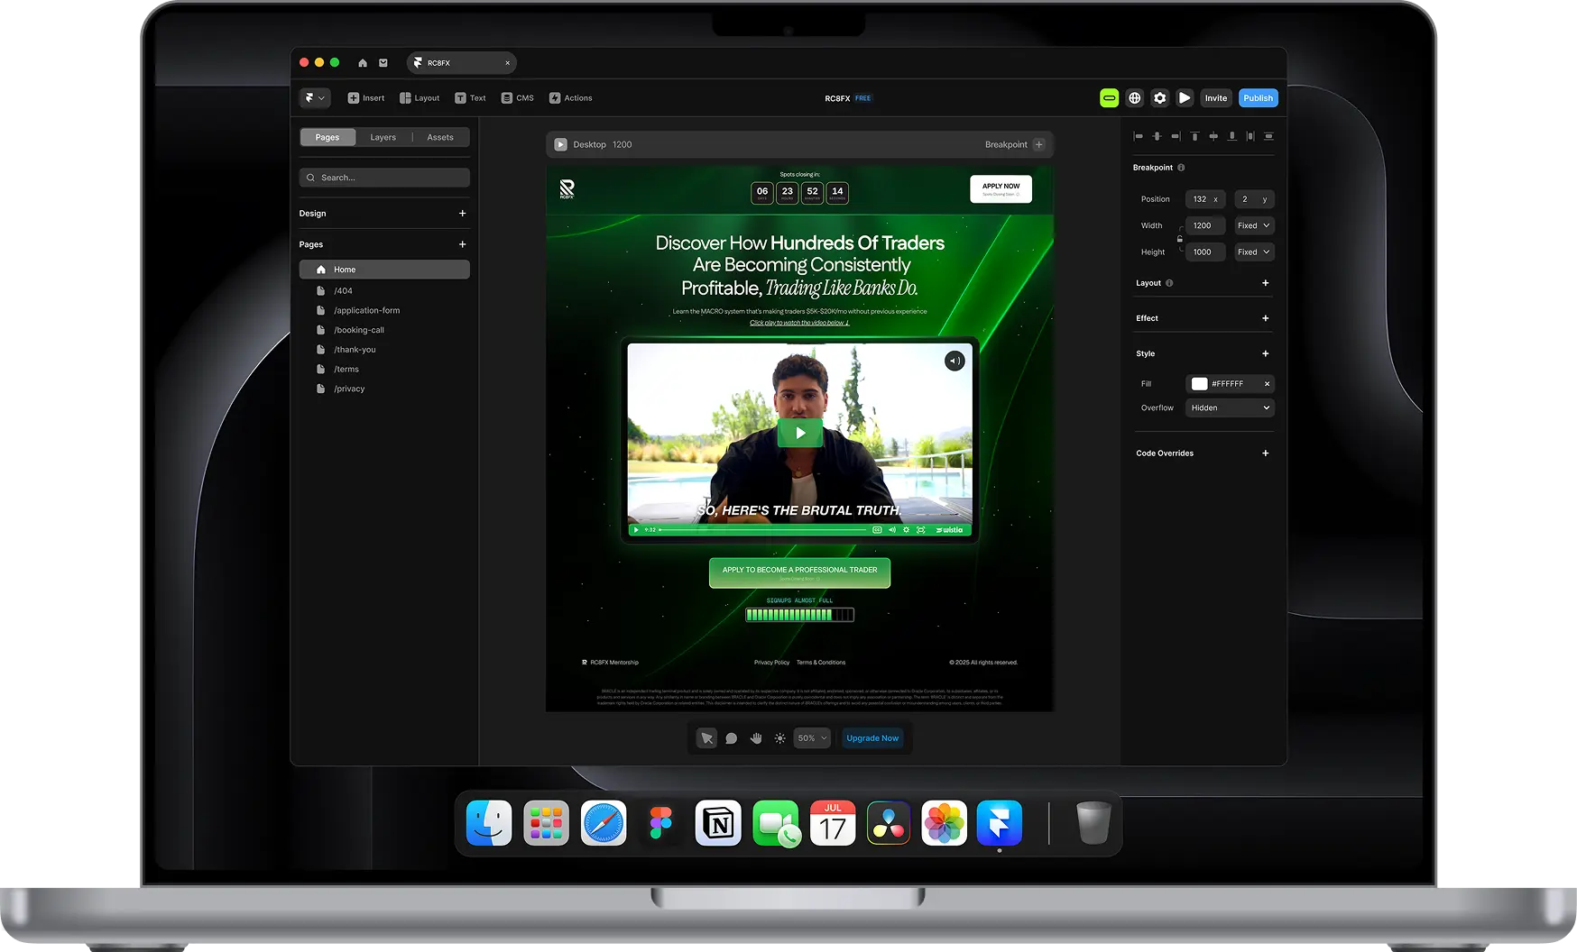Open the Insert panel
The width and height of the screenshot is (1577, 952).
tap(366, 98)
